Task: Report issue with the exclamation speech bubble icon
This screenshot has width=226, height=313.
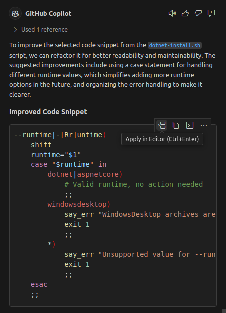Action: [211, 13]
